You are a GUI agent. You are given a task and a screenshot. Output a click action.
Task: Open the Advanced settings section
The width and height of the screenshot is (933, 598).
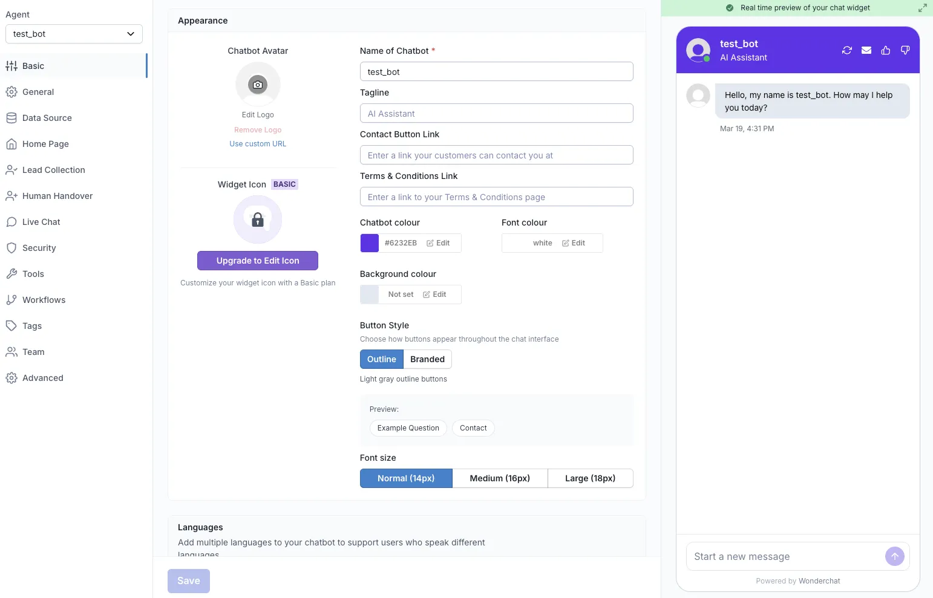click(42, 377)
